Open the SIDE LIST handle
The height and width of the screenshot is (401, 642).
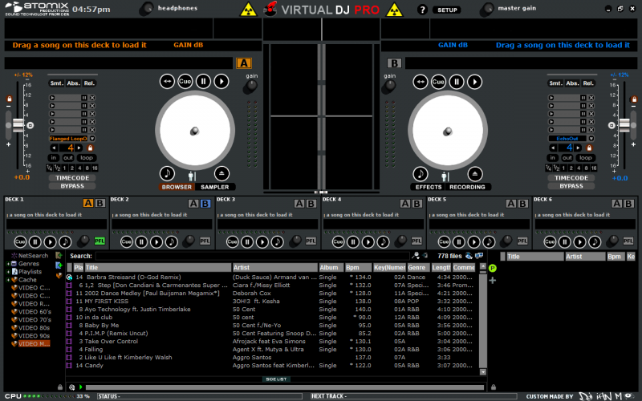(276, 379)
